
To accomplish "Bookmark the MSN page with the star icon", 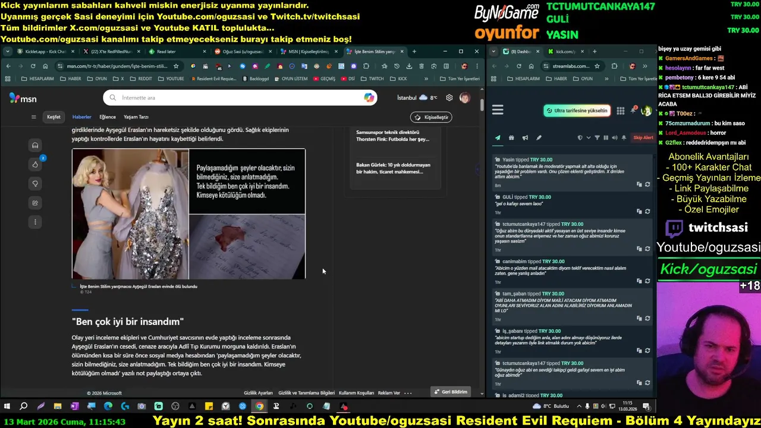I will point(176,66).
